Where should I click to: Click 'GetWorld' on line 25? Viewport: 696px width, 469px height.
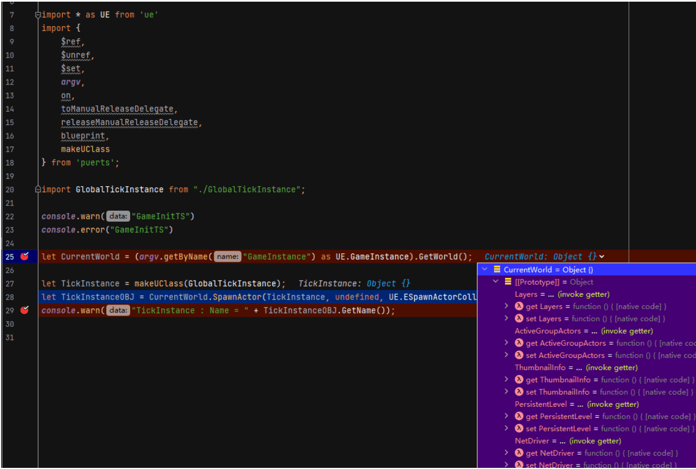(x=438, y=256)
